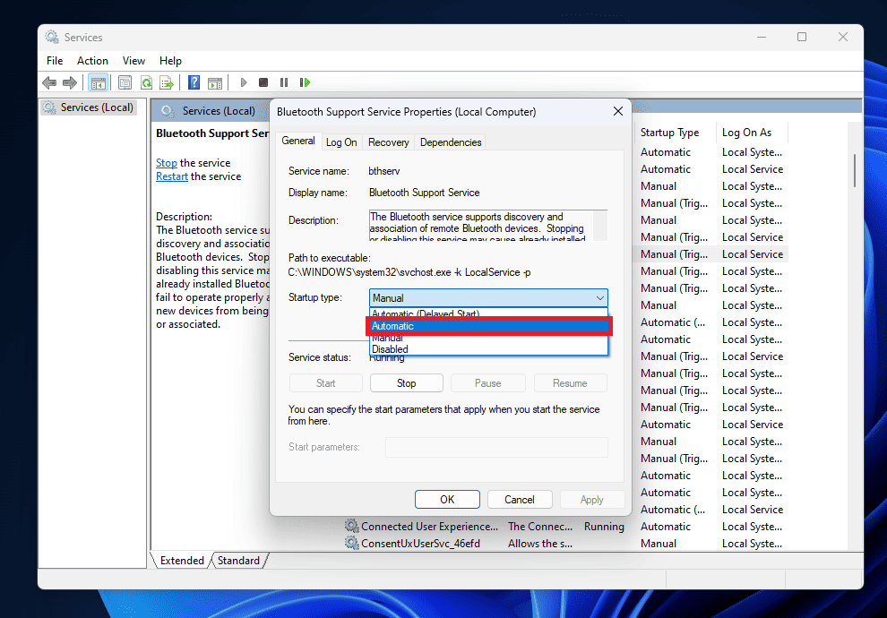Open Properties from the toolbar icon

pos(125,83)
